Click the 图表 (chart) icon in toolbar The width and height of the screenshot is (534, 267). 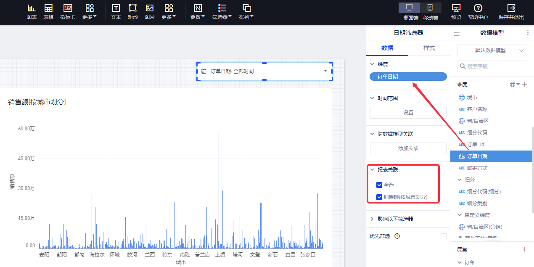(x=32, y=12)
